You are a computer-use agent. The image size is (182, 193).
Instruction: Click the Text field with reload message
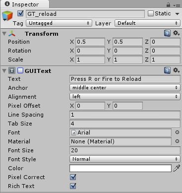click(125, 79)
